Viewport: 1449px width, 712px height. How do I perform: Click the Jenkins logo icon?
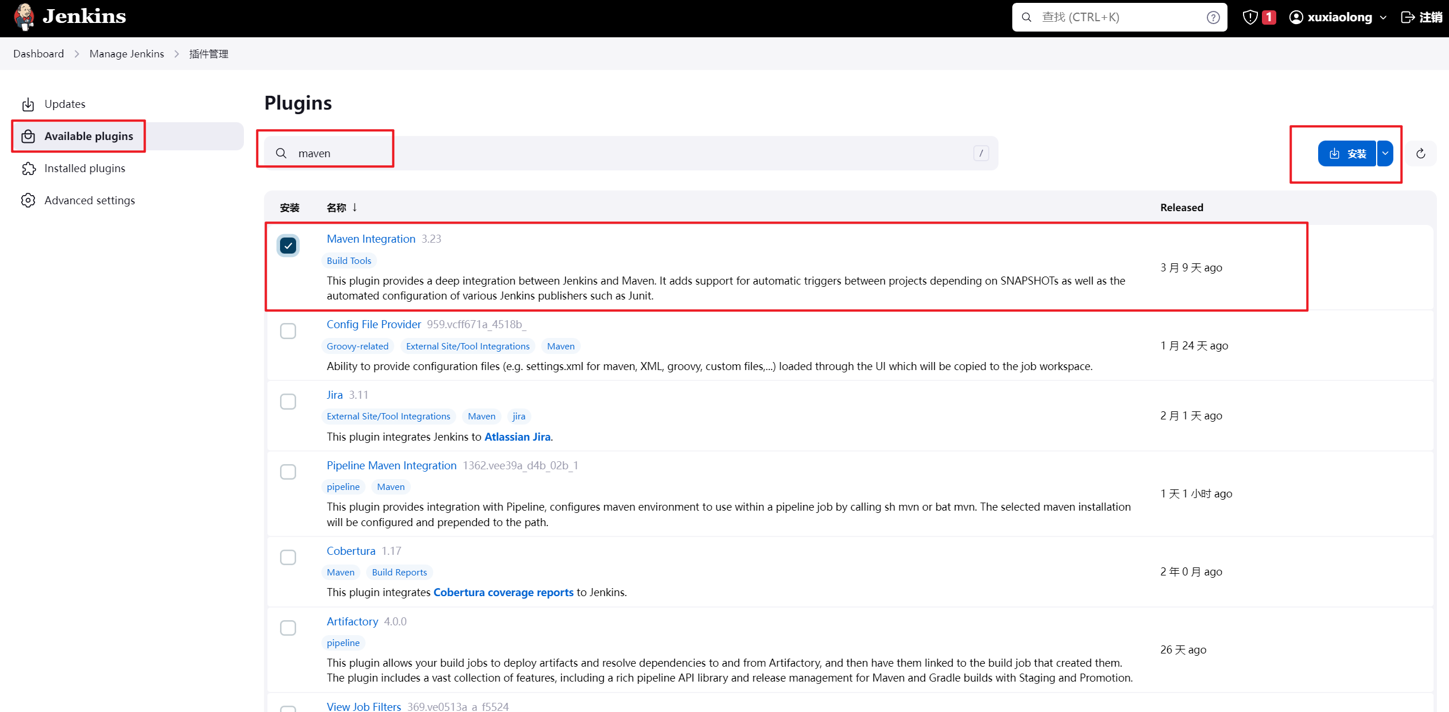24,17
